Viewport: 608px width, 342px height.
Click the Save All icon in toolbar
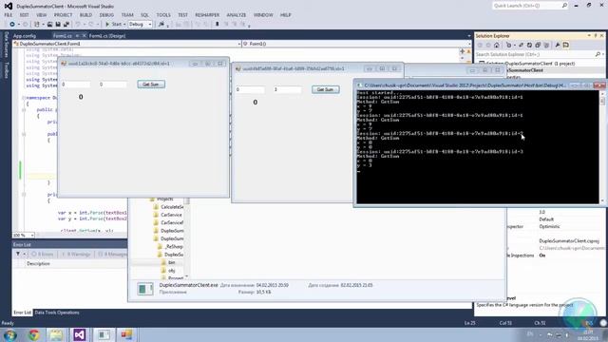pos(66,24)
